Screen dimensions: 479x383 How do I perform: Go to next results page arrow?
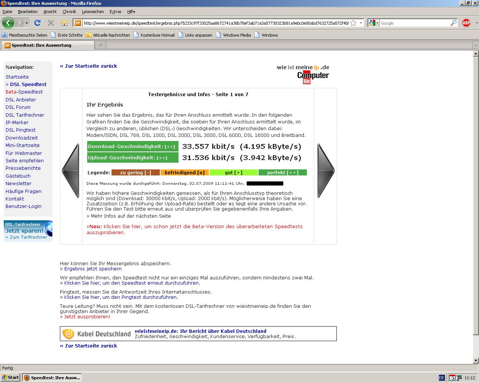pos(326,171)
